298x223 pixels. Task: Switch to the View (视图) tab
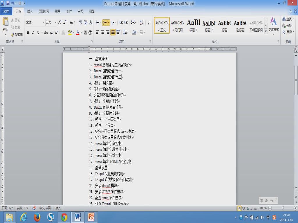pos(92,11)
